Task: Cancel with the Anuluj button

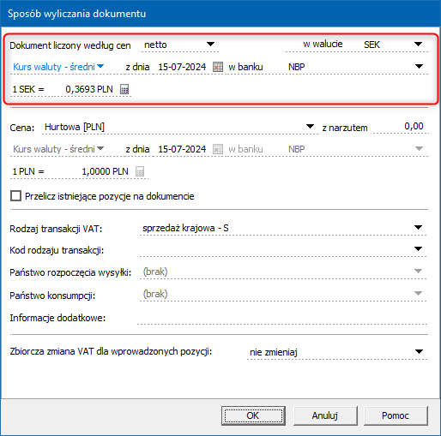Action: [325, 415]
